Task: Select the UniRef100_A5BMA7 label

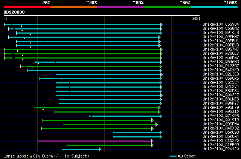Action: click(221, 58)
